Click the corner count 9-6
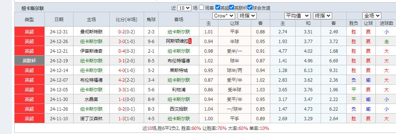This screenshot has height=134, width=396. coord(151,42)
